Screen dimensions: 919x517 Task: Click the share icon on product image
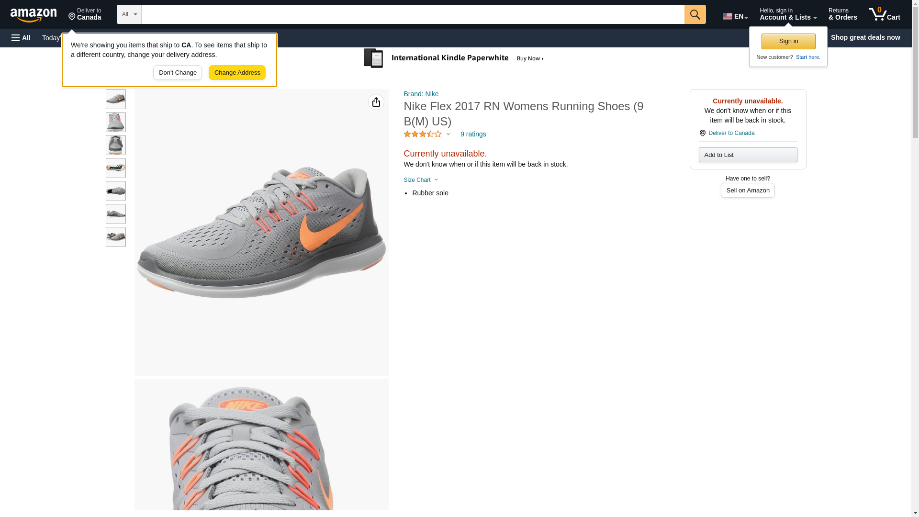[376, 102]
